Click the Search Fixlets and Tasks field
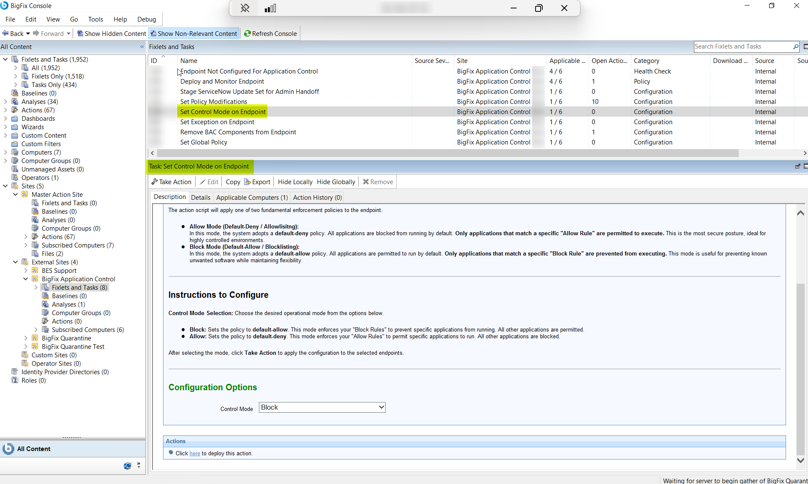Image resolution: width=808 pixels, height=484 pixels. tap(743, 46)
